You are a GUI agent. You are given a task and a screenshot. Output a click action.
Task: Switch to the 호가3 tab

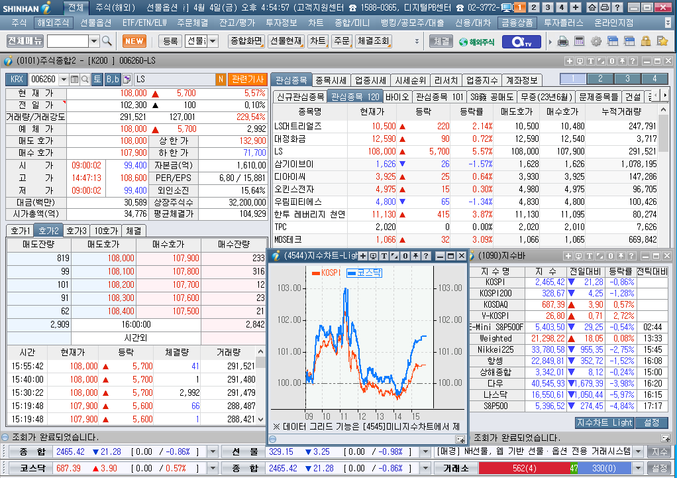click(x=76, y=231)
